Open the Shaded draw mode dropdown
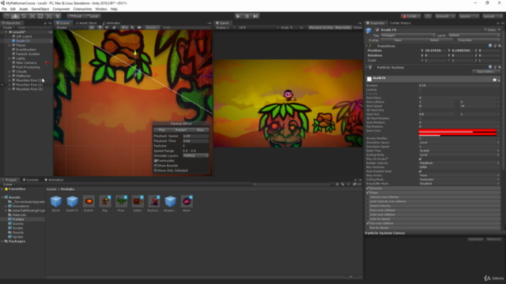This screenshot has height=284, width=506. click(x=70, y=28)
